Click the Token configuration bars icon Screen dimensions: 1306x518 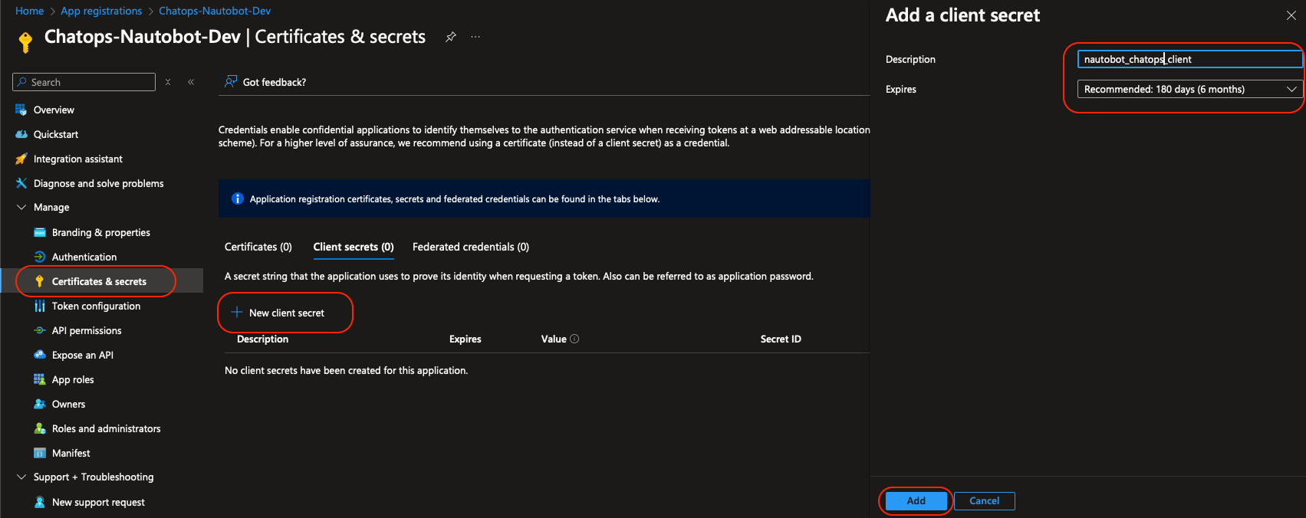pyautogui.click(x=40, y=306)
